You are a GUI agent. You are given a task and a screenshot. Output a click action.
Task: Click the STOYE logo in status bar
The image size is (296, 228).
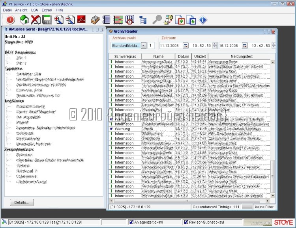pos(283,222)
